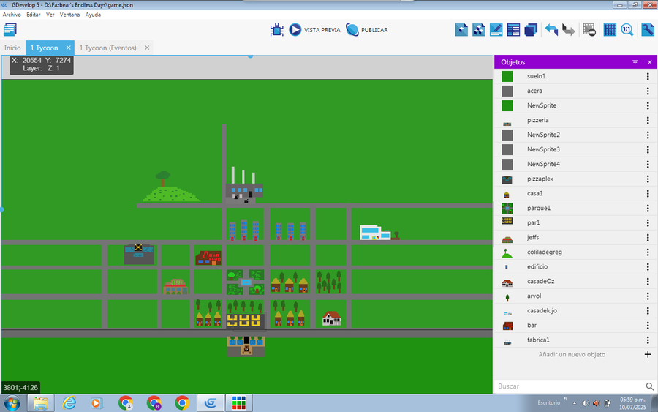
Task: Open options menu for edificio
Action: point(648,266)
